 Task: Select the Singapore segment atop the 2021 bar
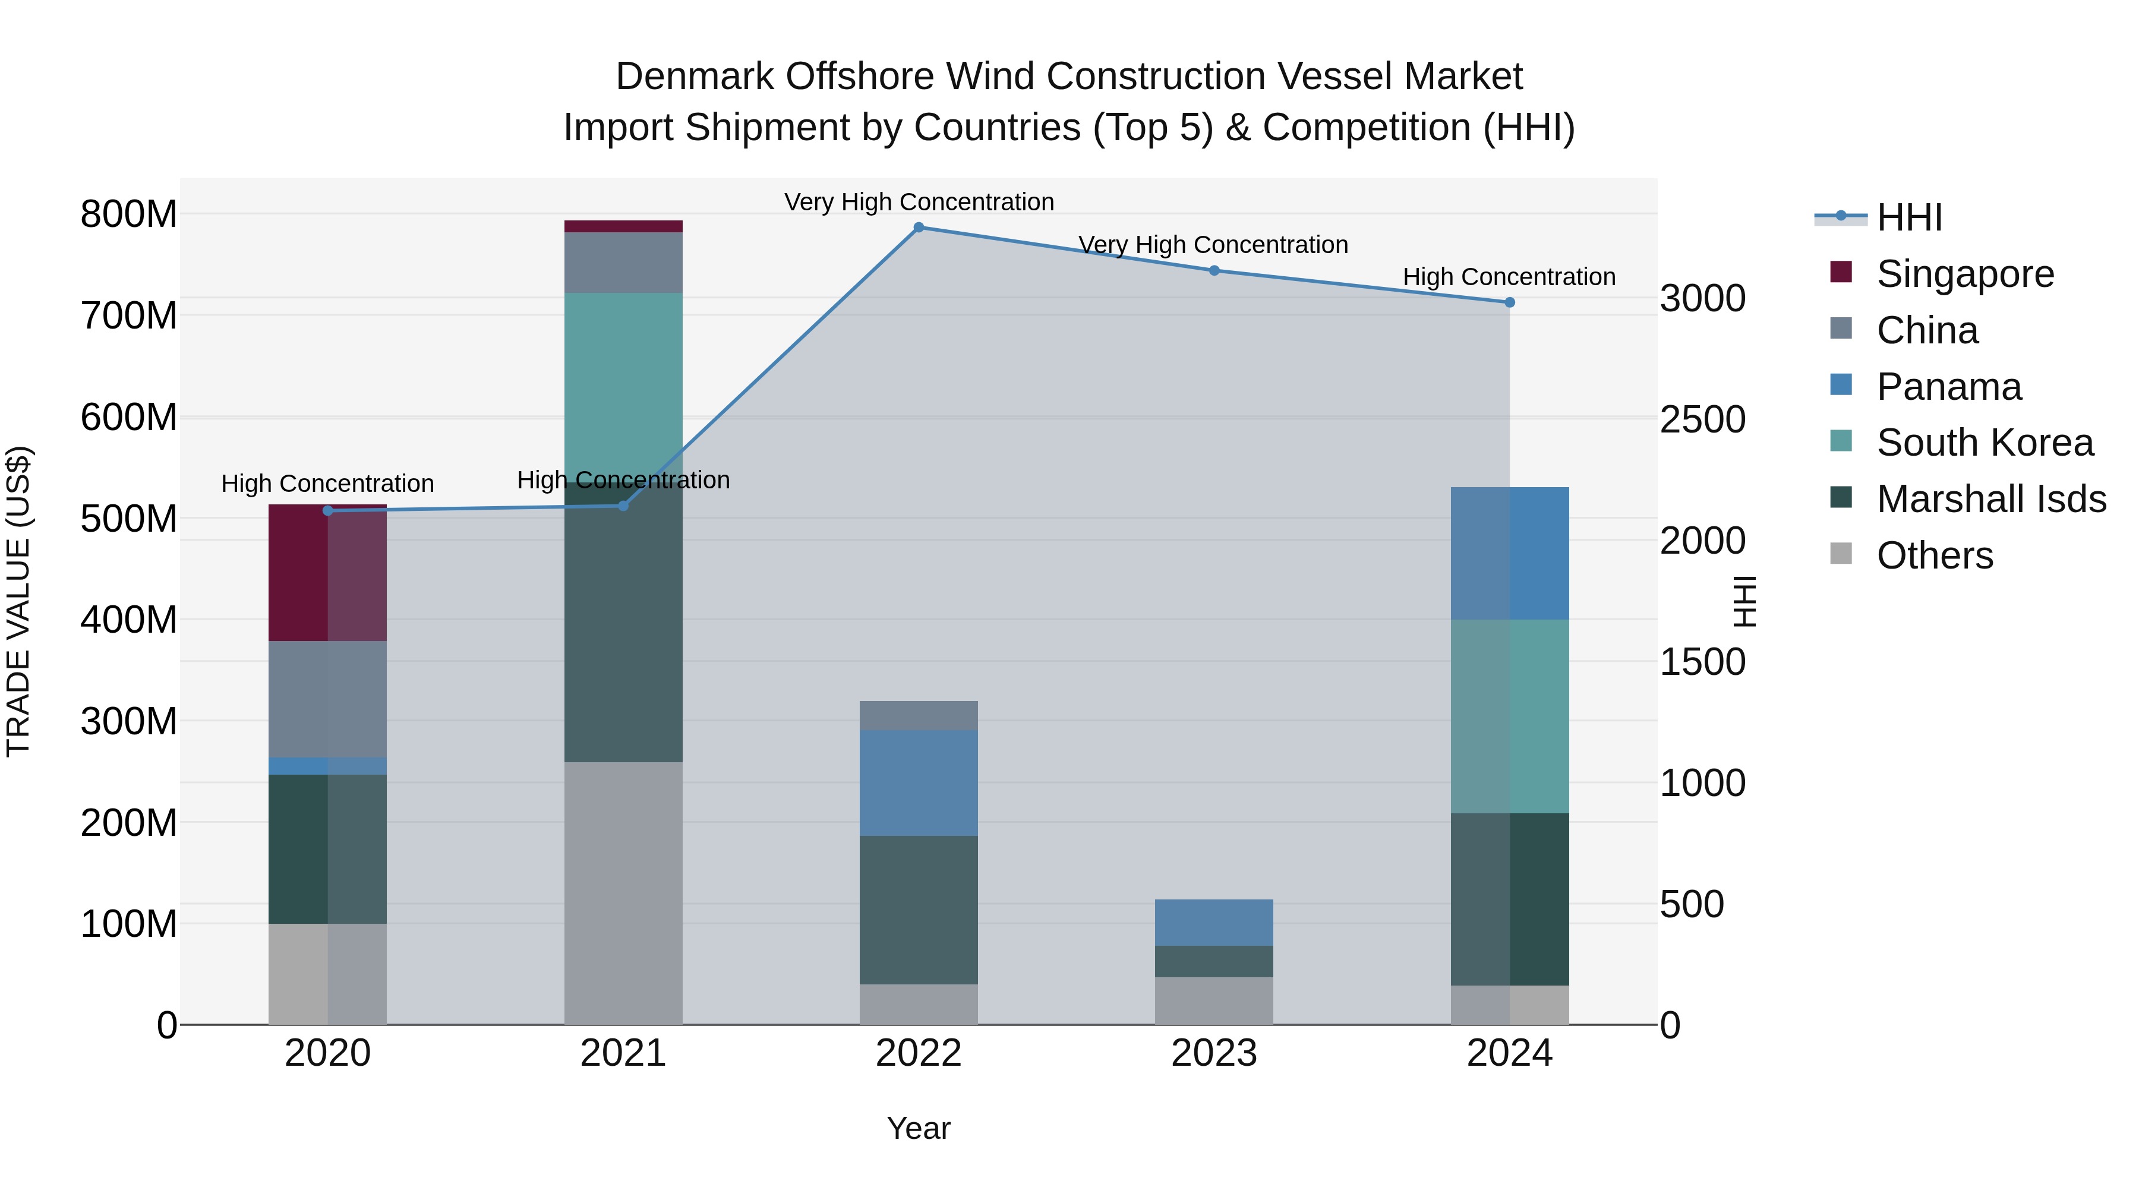(624, 227)
